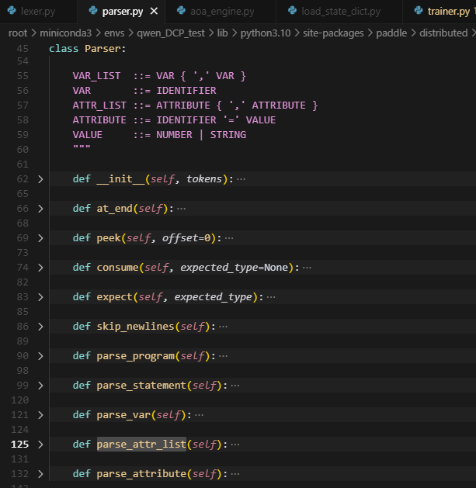
Task: Expand the folded __init__ method chevron
Action: coord(40,179)
